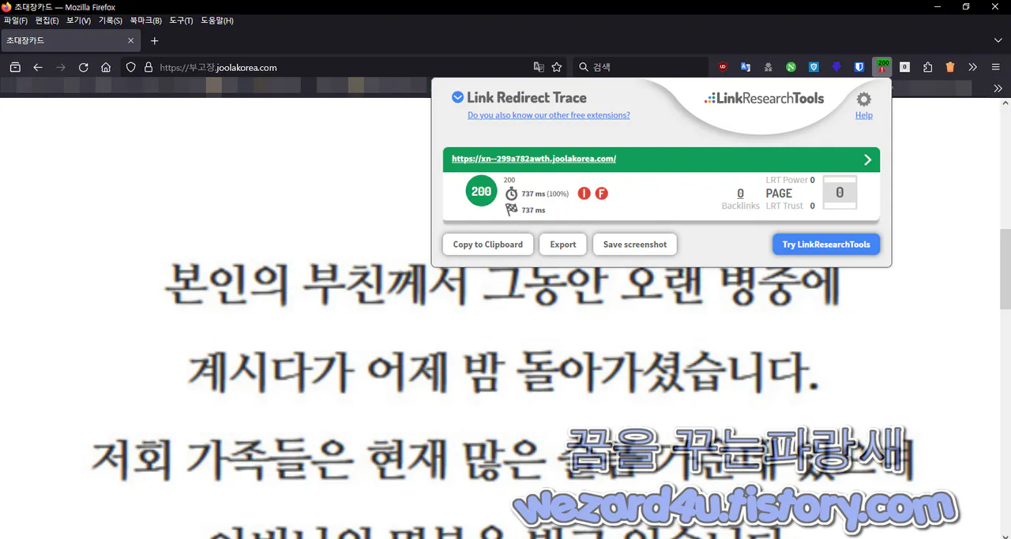
Task: Open the purple downward arrow extension icon
Action: pos(836,67)
